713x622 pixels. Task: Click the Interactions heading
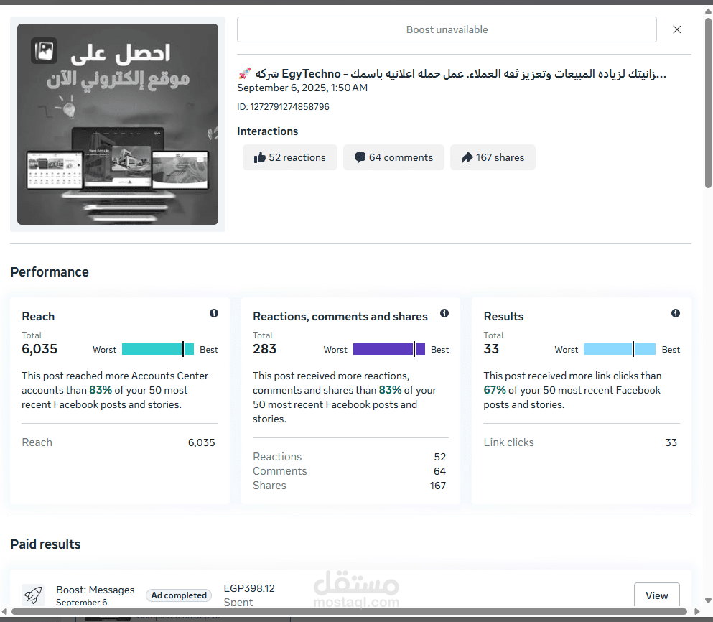(267, 131)
